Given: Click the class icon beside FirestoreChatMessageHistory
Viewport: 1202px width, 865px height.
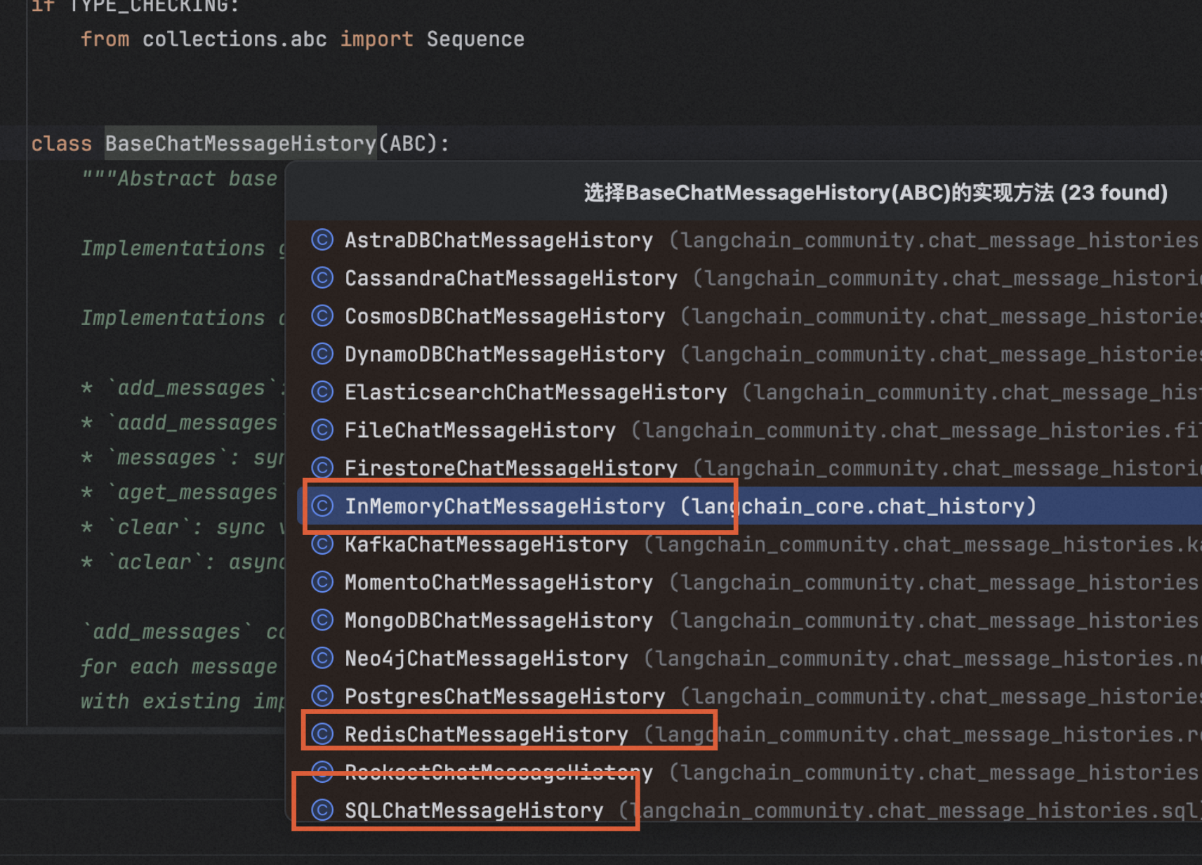Looking at the screenshot, I should (322, 468).
